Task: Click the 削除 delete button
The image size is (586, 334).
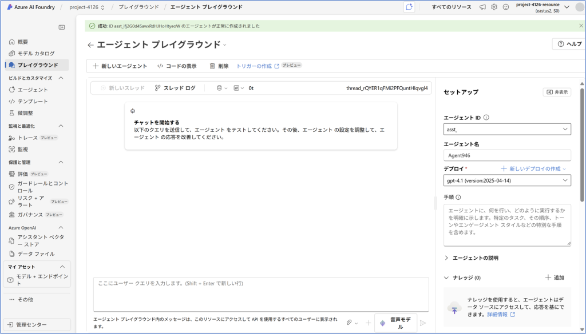Action: (x=219, y=66)
